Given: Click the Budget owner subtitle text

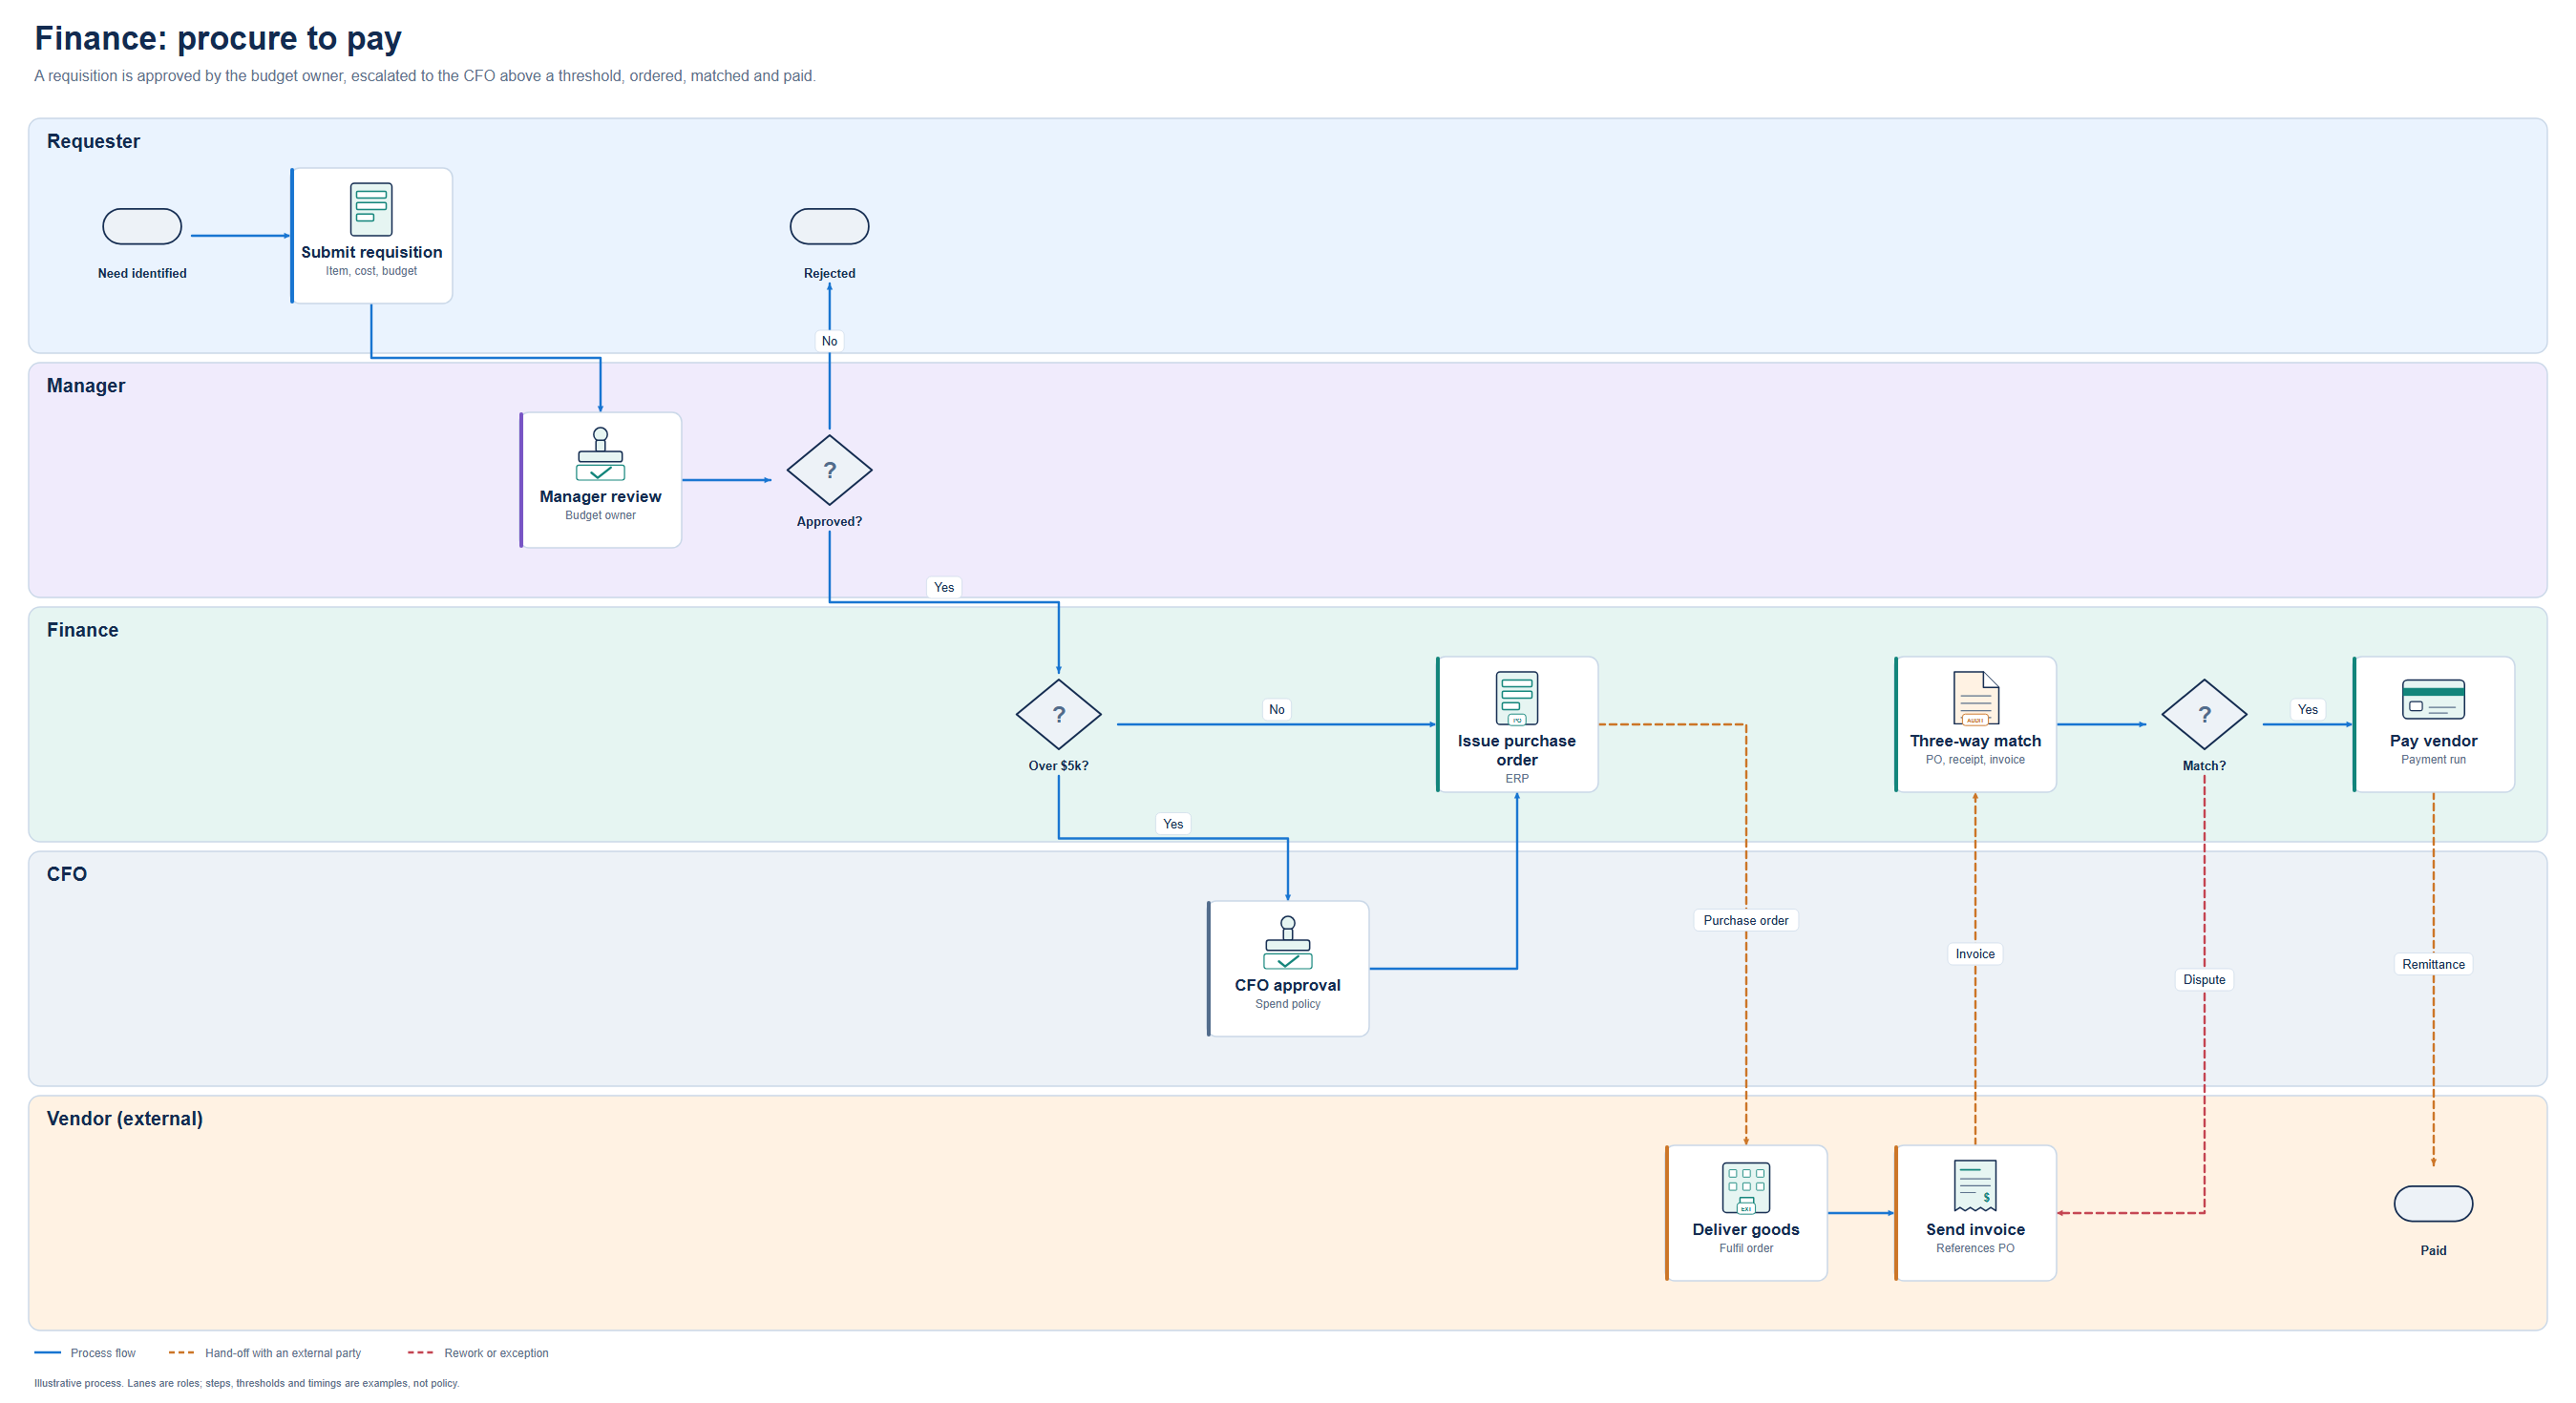Looking at the screenshot, I should tap(600, 515).
